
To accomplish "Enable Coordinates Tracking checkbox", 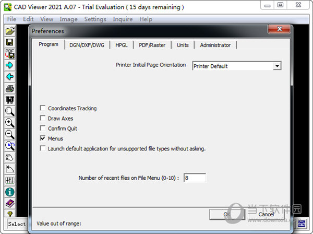I will click(43, 108).
